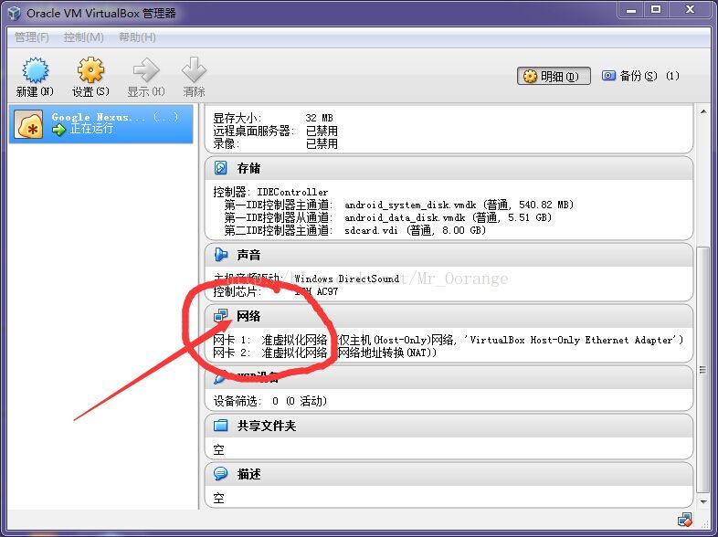Click the VirtualBox title bar cube icon
The image size is (718, 537).
tap(14, 13)
